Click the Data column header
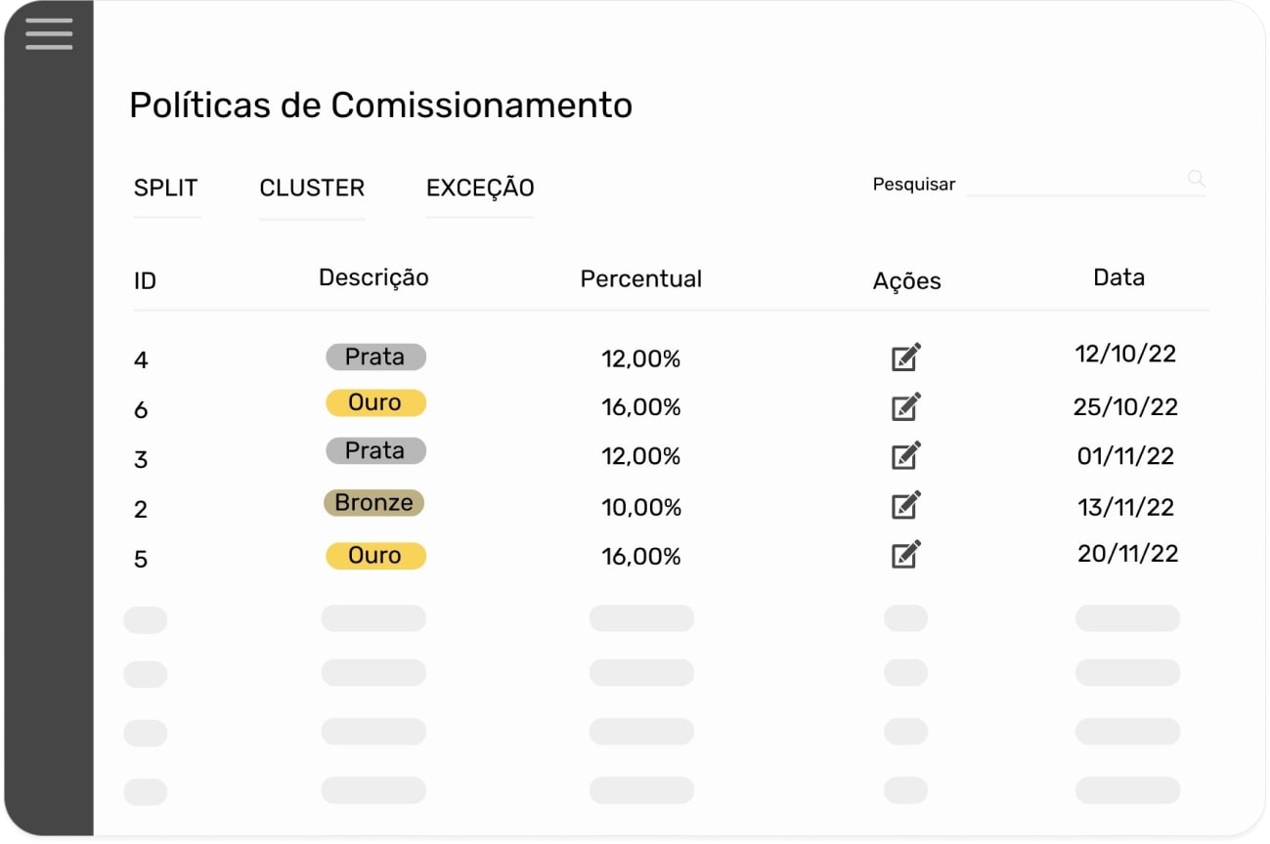Image resolution: width=1270 pixels, height=844 pixels. coord(1118,276)
